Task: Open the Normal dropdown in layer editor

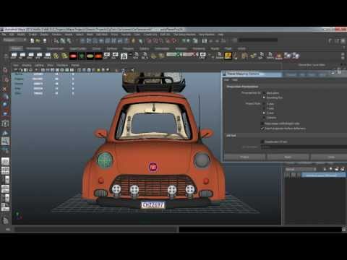Action: pos(300,169)
